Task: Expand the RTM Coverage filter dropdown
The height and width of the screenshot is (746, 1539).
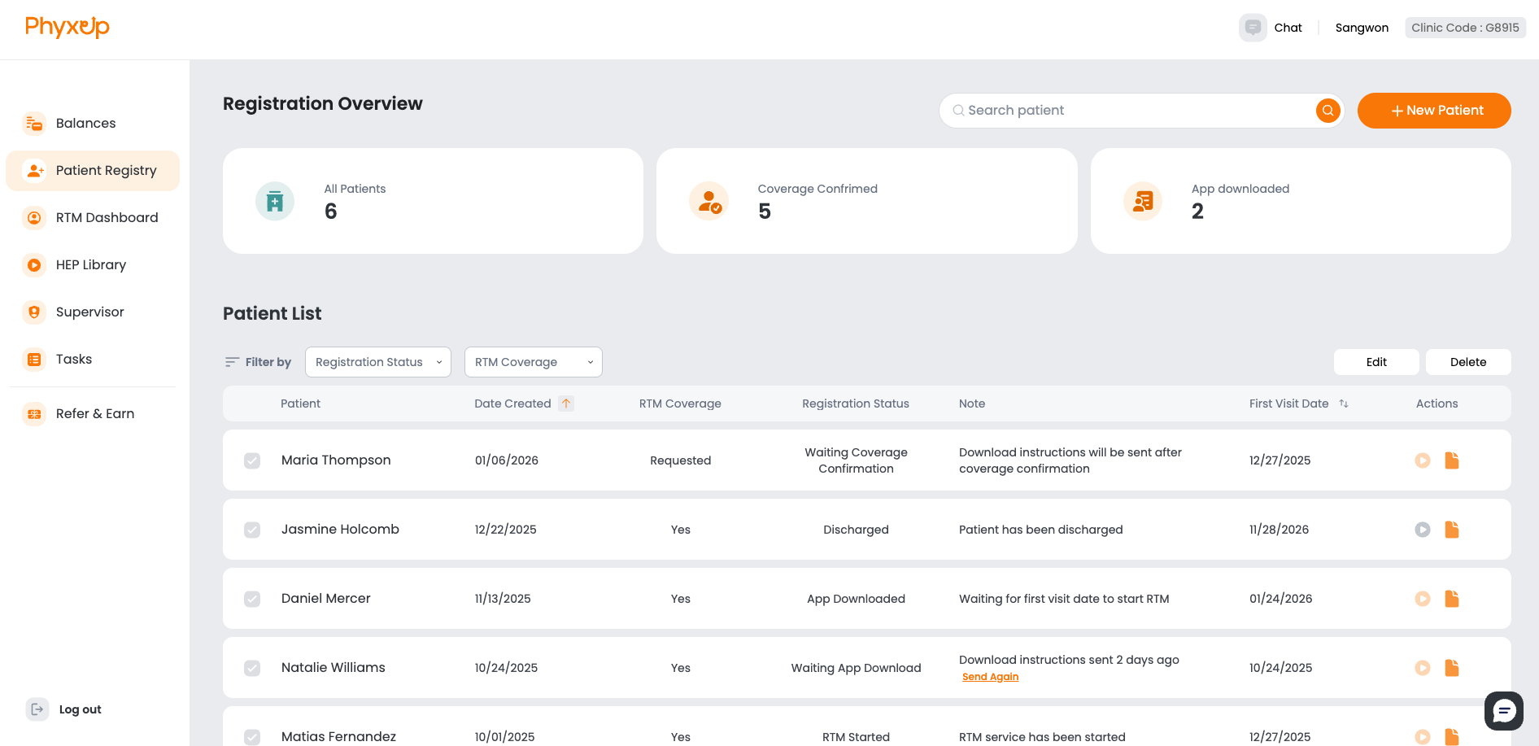Action: (x=533, y=362)
